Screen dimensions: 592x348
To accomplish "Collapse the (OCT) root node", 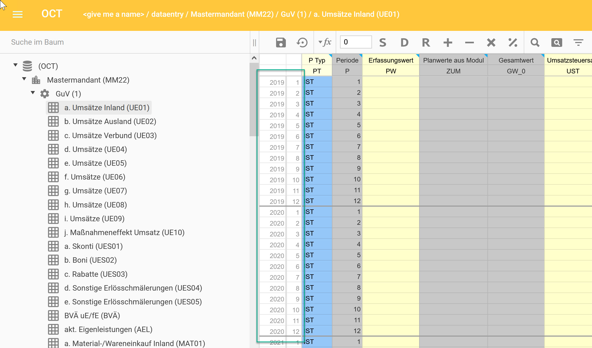I will pos(15,65).
